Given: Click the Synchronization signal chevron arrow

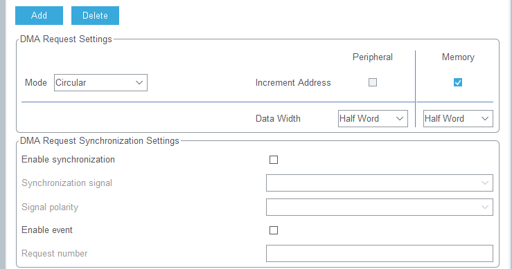Looking at the screenshot, I should (x=485, y=183).
